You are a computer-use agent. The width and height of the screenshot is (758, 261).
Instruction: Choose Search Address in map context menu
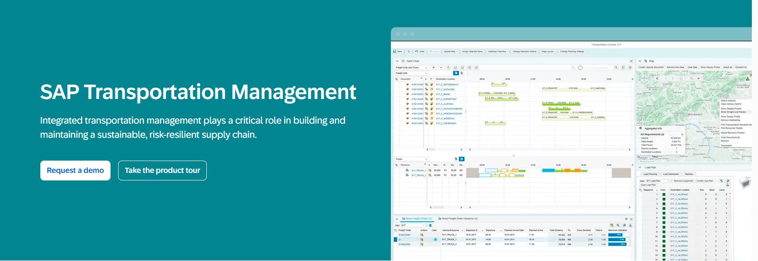pos(728,101)
